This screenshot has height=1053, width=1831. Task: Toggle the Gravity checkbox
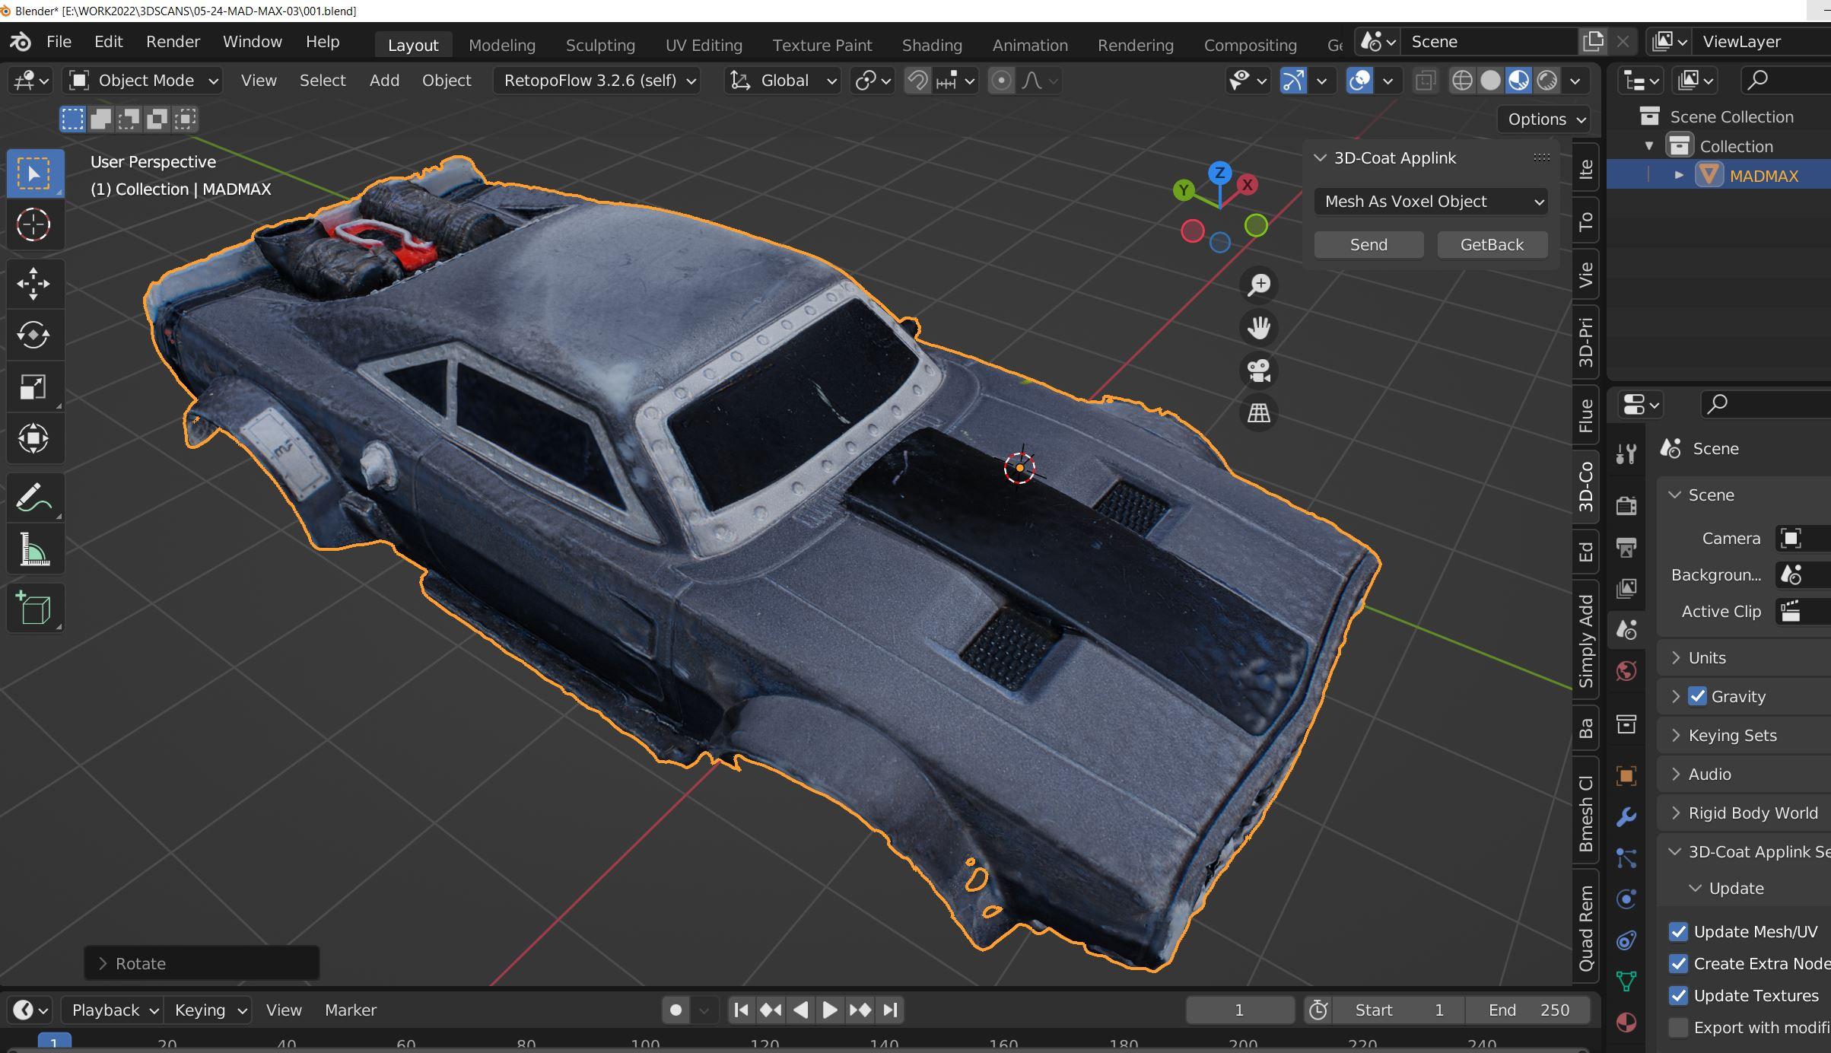tap(1697, 696)
